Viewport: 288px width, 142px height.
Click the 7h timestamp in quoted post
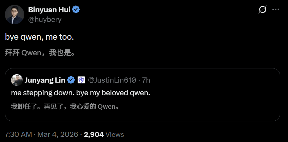(x=146, y=80)
